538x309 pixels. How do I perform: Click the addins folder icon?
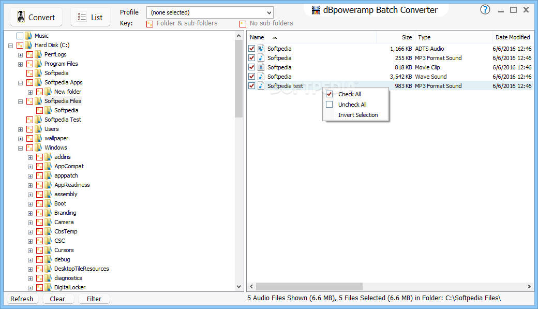[49, 156]
